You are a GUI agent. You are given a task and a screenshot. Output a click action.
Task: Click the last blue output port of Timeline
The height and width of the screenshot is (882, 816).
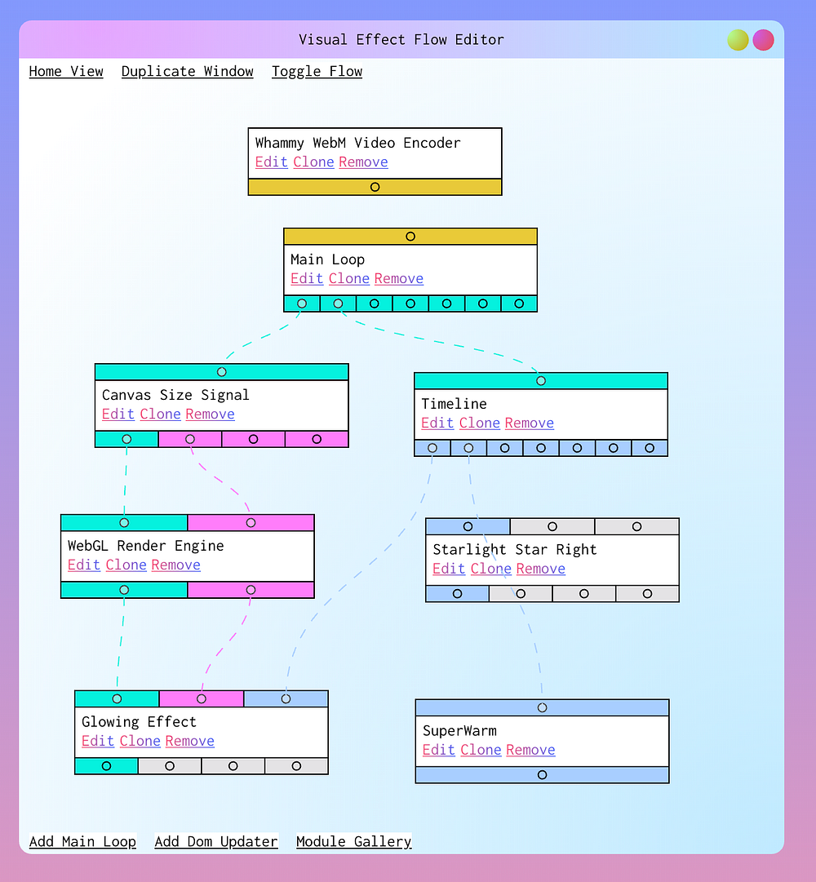650,447
